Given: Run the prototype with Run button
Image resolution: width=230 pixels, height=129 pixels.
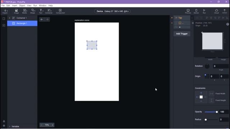Looking at the screenshot, I should (x=204, y=11).
